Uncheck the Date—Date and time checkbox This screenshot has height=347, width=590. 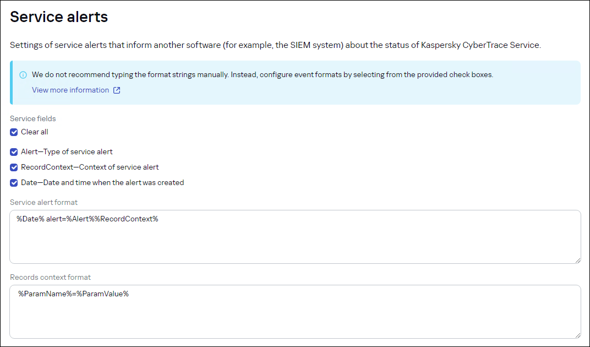tap(13, 182)
